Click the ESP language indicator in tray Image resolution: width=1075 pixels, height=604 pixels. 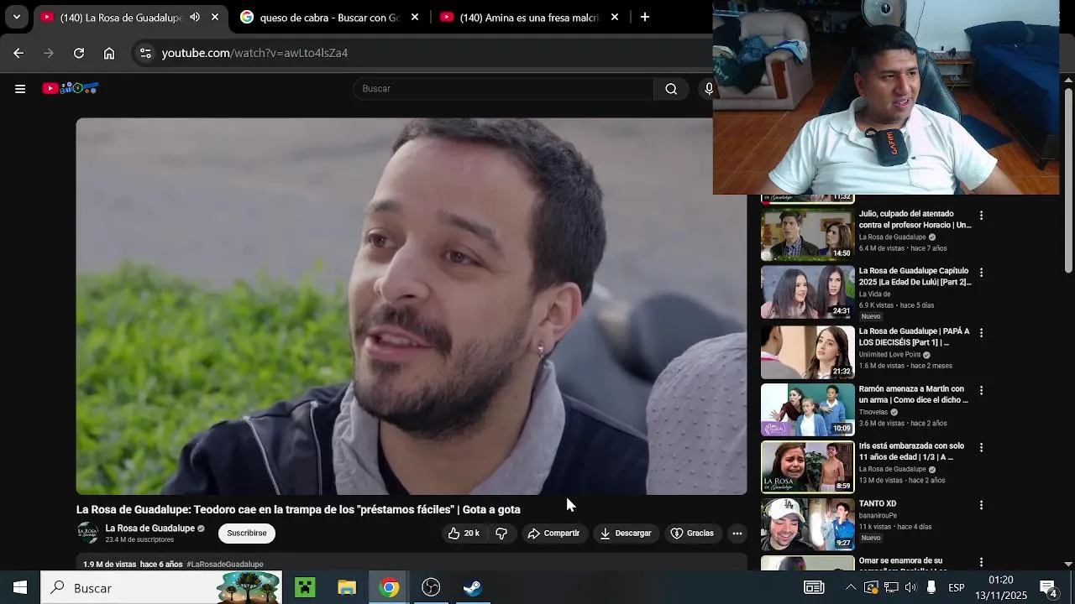pos(957,588)
